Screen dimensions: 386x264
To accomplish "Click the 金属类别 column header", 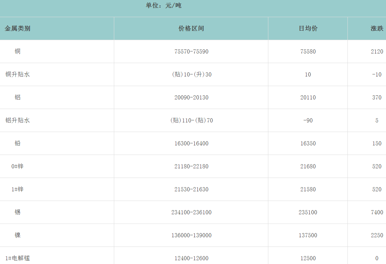I will point(18,28).
